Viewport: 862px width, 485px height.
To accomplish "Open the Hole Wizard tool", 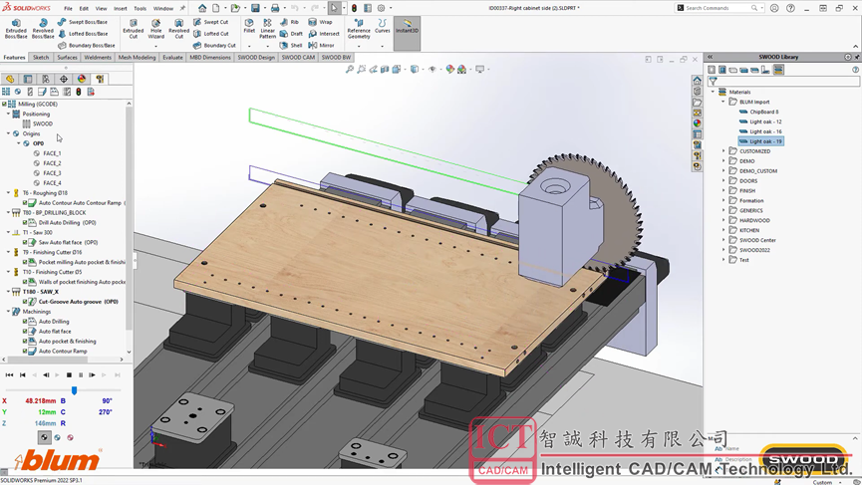I will [156, 28].
